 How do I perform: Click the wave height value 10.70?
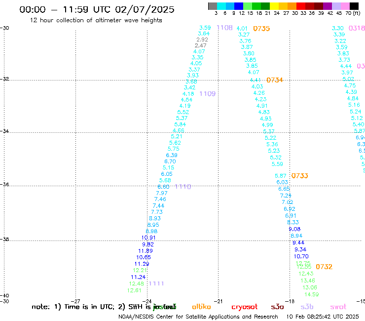click(x=301, y=256)
